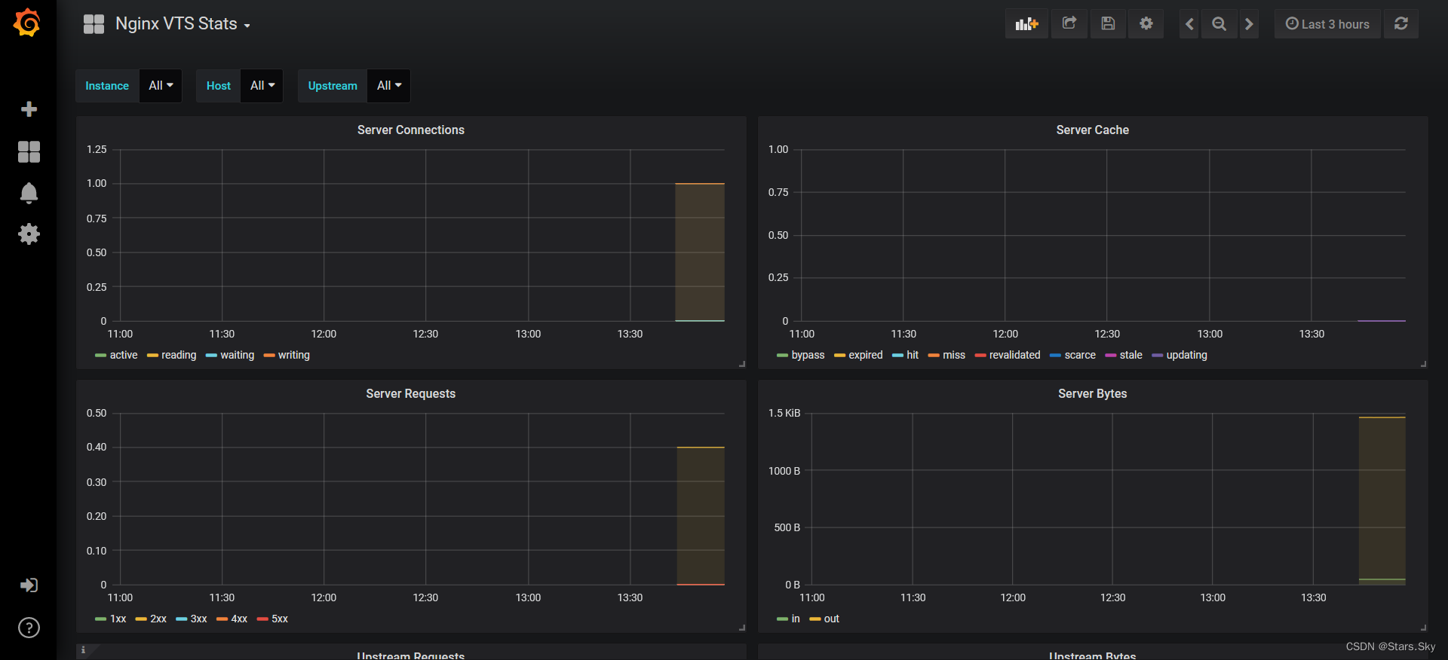
Task: Click the stale legend color swatch
Action: (1110, 356)
